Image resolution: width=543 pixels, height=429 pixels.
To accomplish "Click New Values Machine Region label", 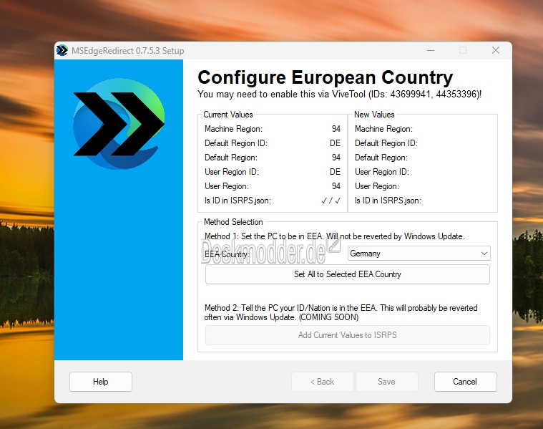I will (x=383, y=129).
